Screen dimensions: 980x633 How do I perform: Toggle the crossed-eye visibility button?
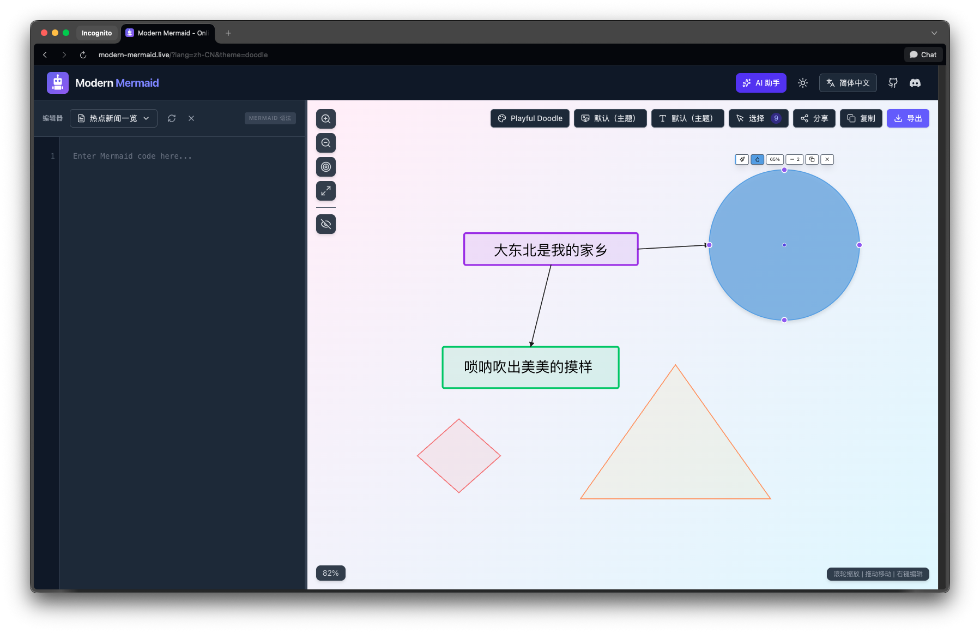326,224
